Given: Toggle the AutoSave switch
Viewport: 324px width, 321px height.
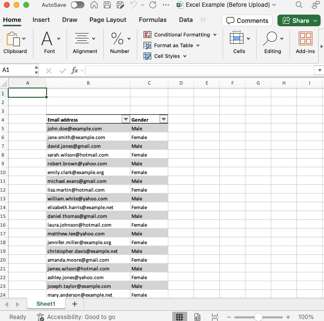Looking at the screenshot, I should [x=77, y=5].
